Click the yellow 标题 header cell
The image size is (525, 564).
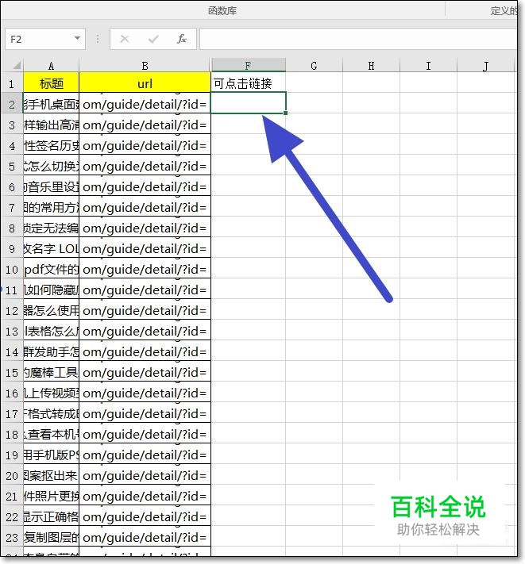51,83
